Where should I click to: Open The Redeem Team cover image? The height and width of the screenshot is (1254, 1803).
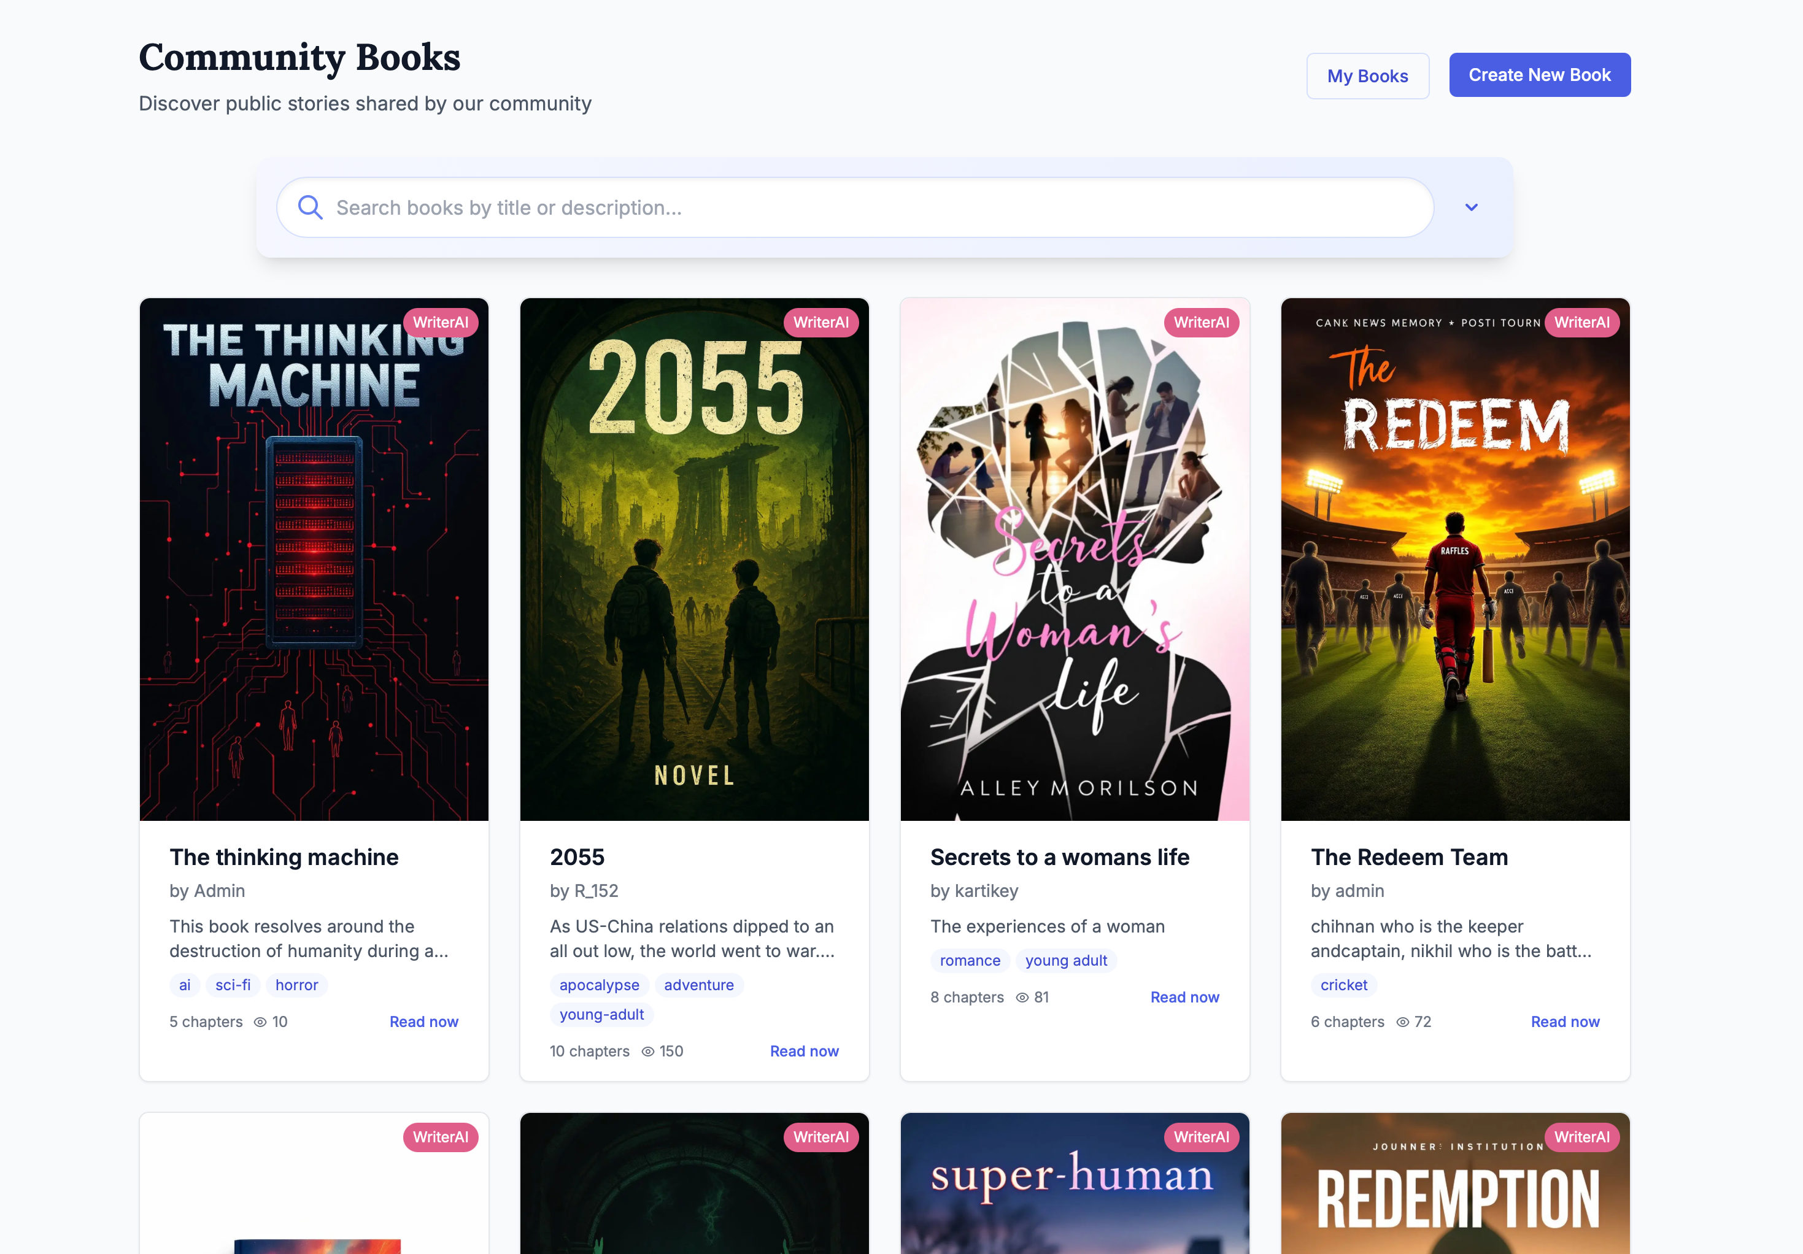tap(1455, 559)
